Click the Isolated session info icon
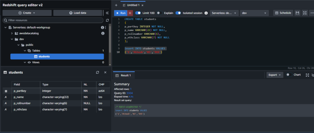 [206, 13]
